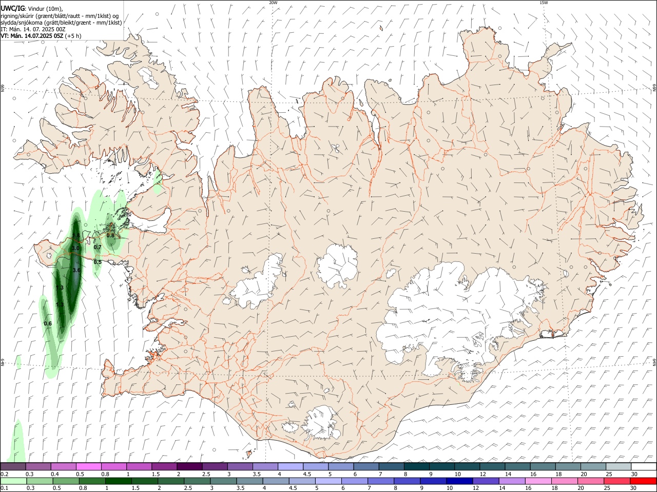
Task: Pick lower legend violet swatch 14 to 16
Action: point(511,481)
